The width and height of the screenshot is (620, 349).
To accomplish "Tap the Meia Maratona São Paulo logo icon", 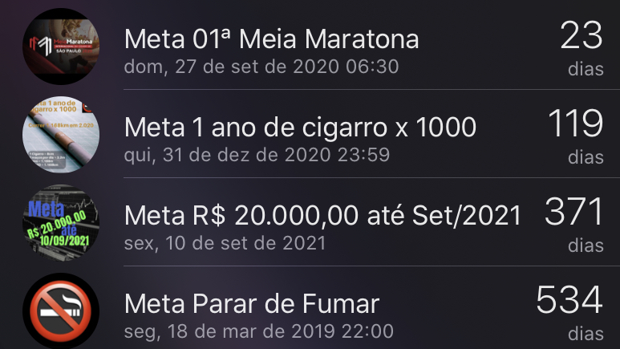I will click(x=60, y=46).
